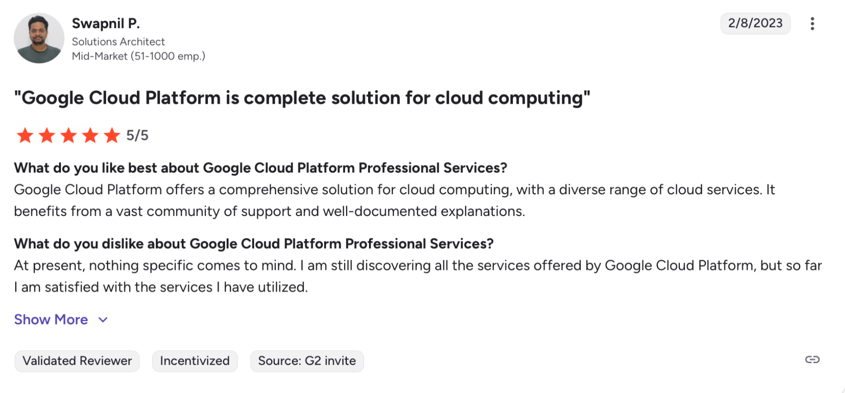Click the Solutions Architect job title
This screenshot has height=393, width=845.
pos(118,42)
